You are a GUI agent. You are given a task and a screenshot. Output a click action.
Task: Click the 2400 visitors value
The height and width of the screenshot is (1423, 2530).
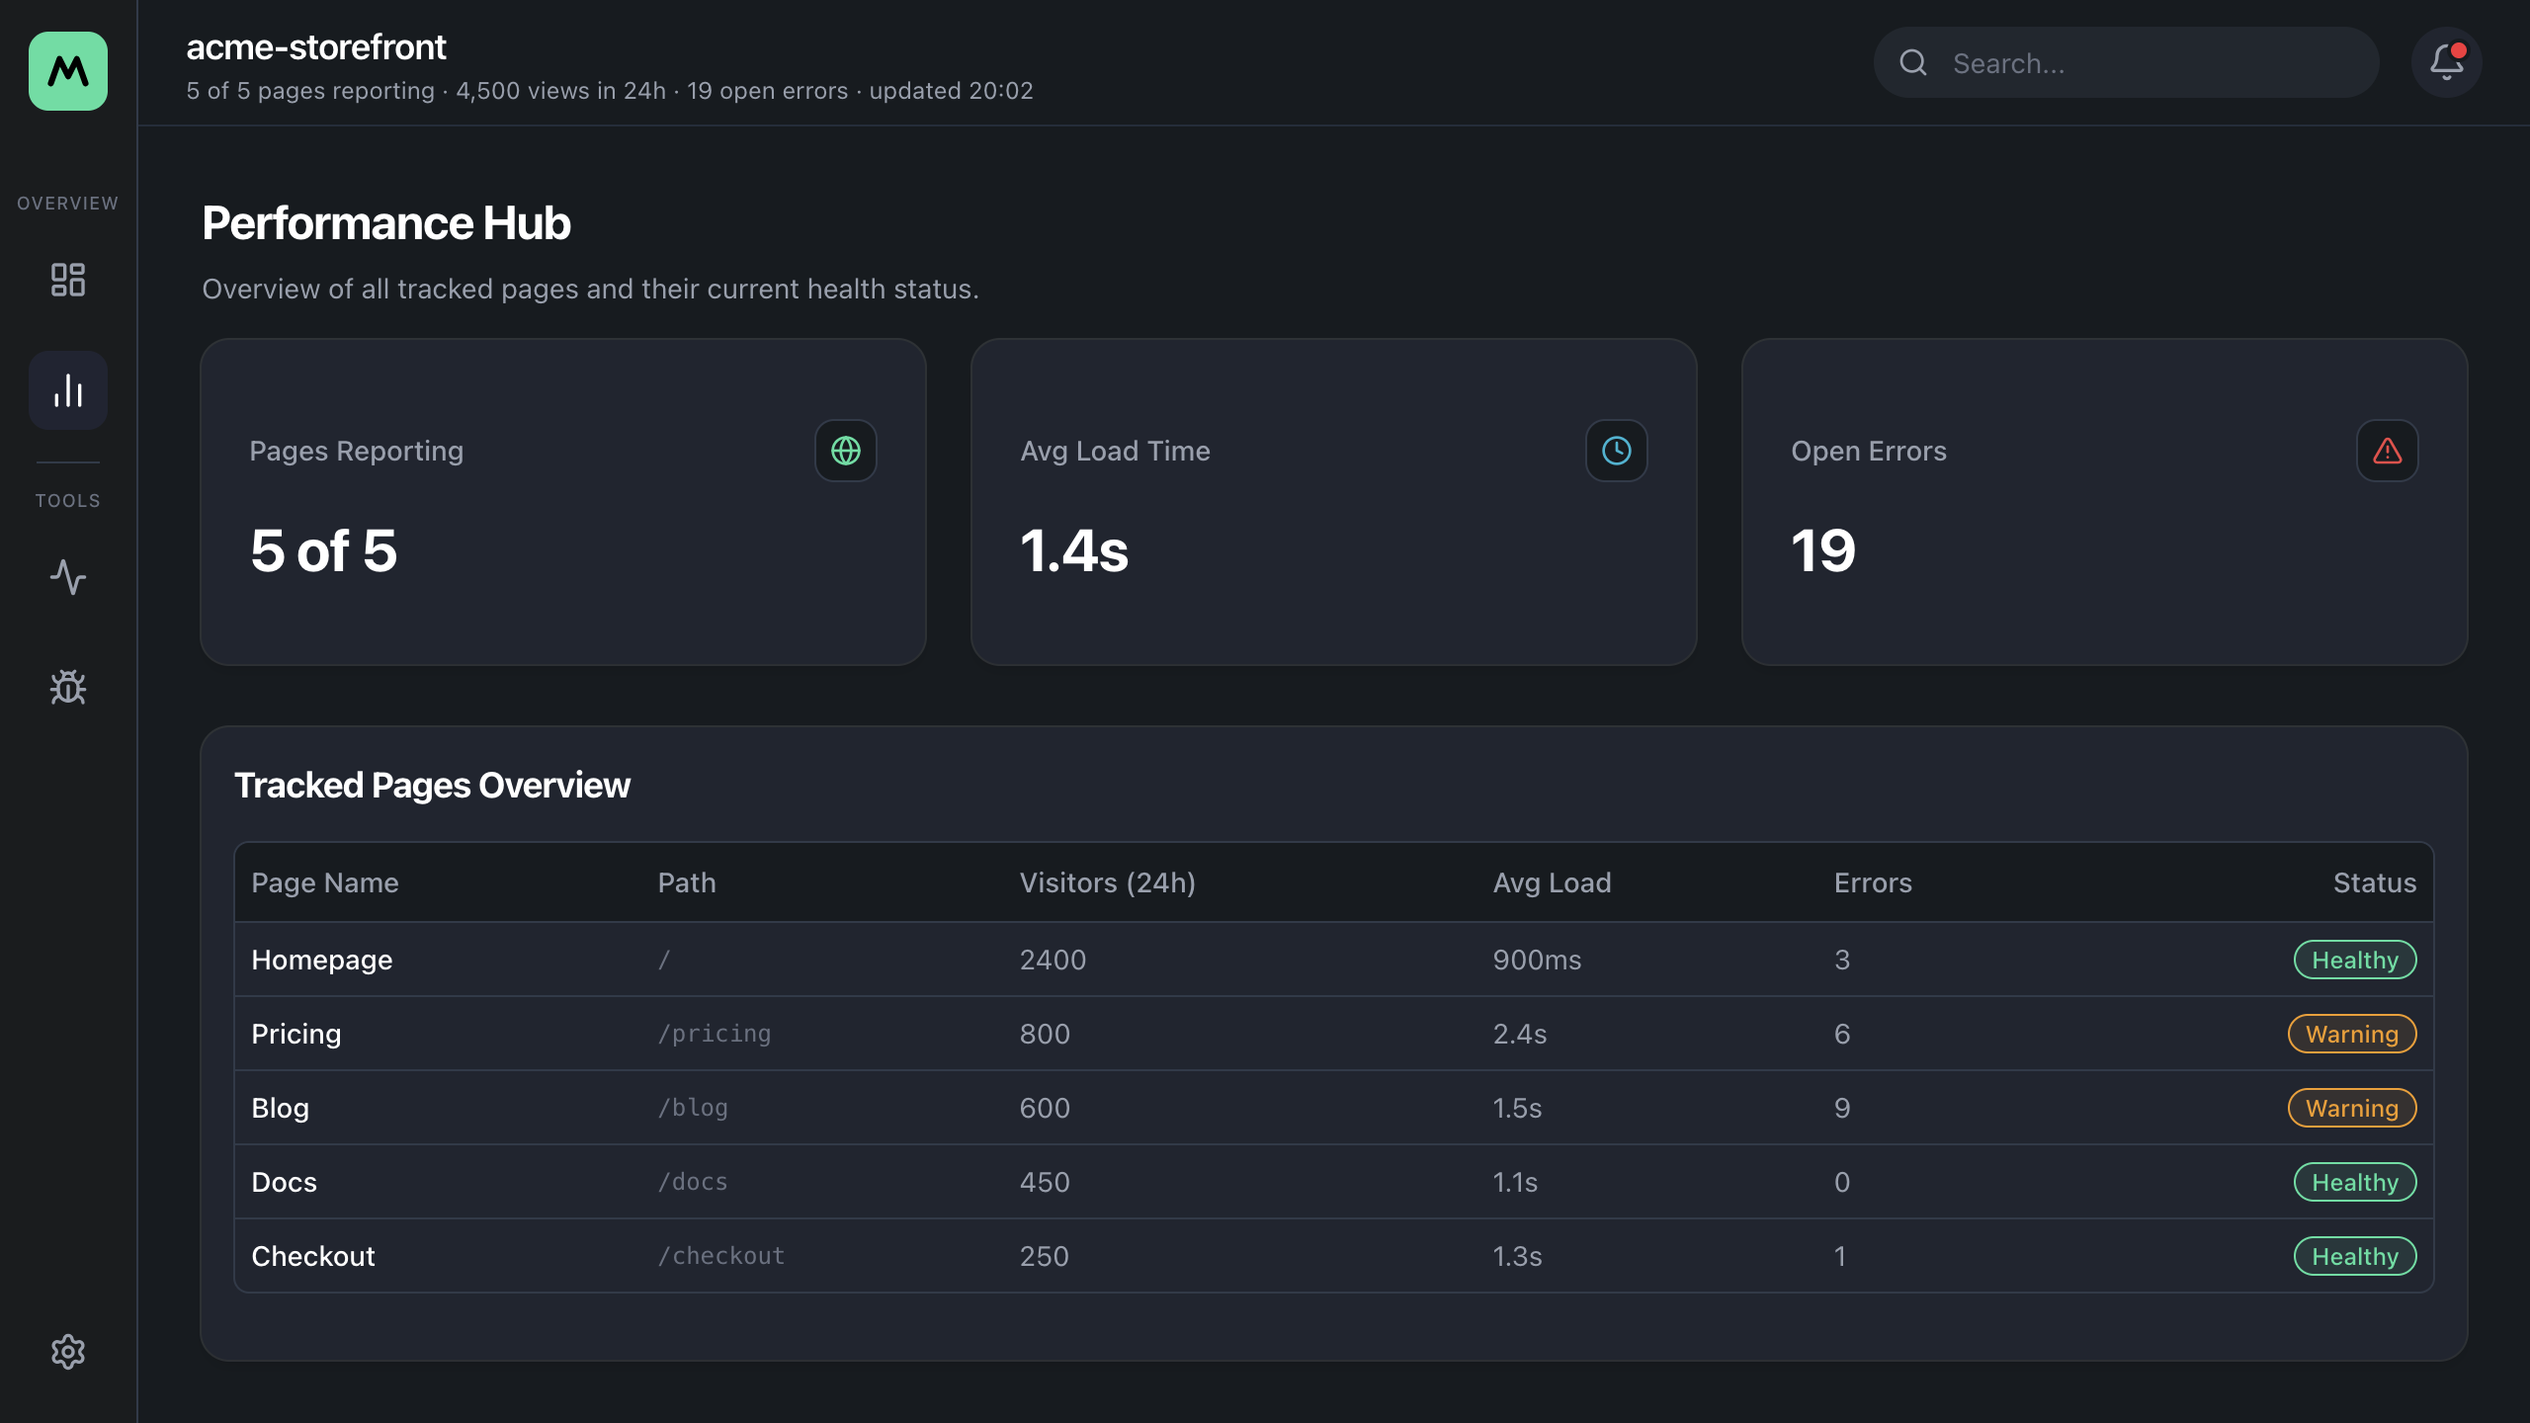click(x=1053, y=960)
